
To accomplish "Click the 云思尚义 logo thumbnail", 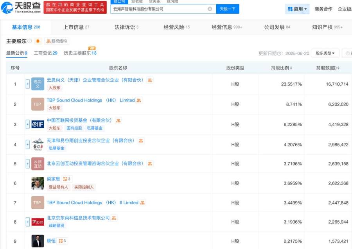I will (38, 84).
